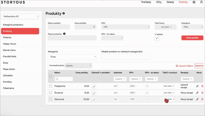Open Happy Hours in the sidebar
Screen dimensions: 205x116
tap(9, 44)
